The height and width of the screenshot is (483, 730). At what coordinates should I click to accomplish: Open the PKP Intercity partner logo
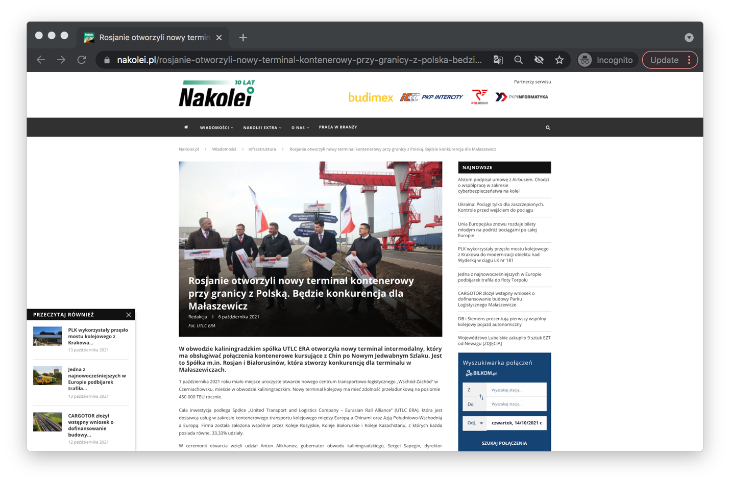(431, 97)
